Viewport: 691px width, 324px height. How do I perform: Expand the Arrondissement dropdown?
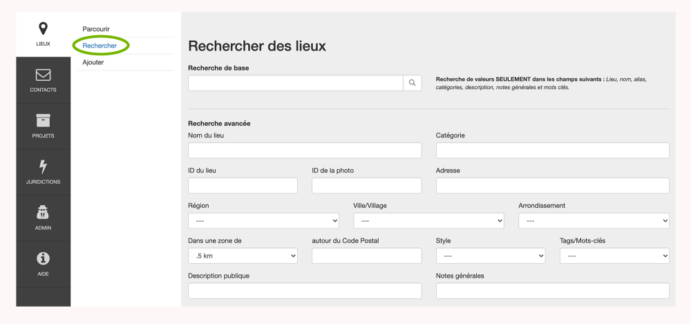coord(594,221)
